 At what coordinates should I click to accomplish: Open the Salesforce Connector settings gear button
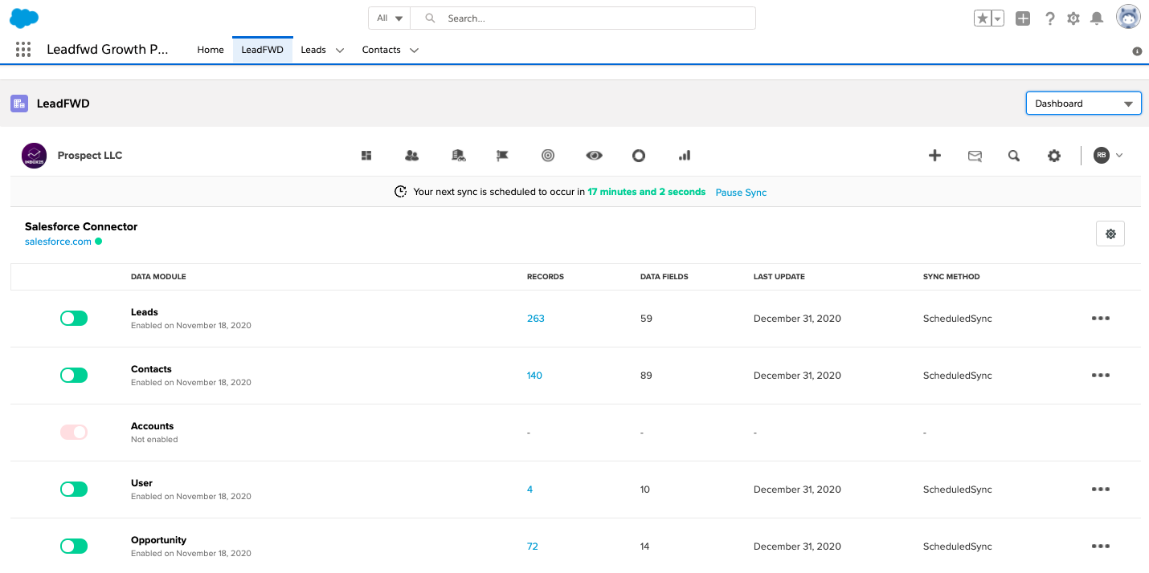click(x=1110, y=234)
